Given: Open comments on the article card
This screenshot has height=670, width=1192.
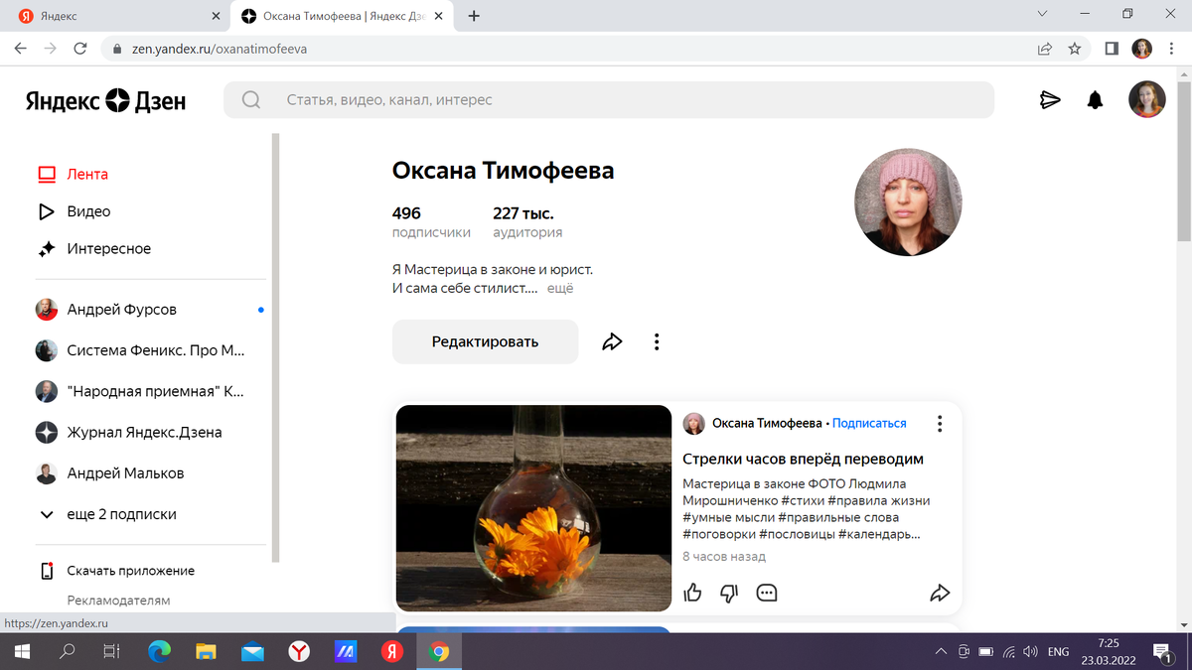Looking at the screenshot, I should click(x=766, y=593).
